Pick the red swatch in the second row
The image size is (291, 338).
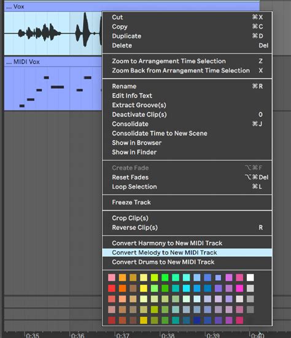click(x=112, y=288)
